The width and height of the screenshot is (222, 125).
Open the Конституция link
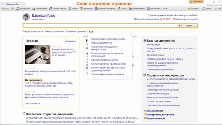153,44
